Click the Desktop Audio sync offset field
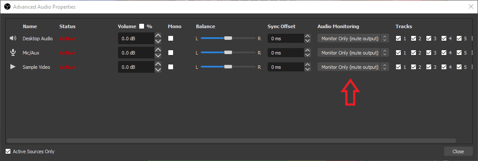This screenshot has width=478, height=161. tap(286, 39)
